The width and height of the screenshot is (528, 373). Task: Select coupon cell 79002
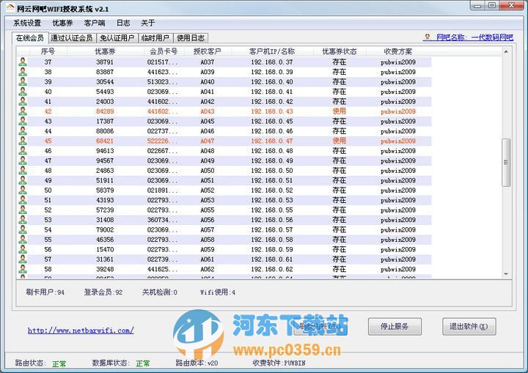(x=105, y=229)
